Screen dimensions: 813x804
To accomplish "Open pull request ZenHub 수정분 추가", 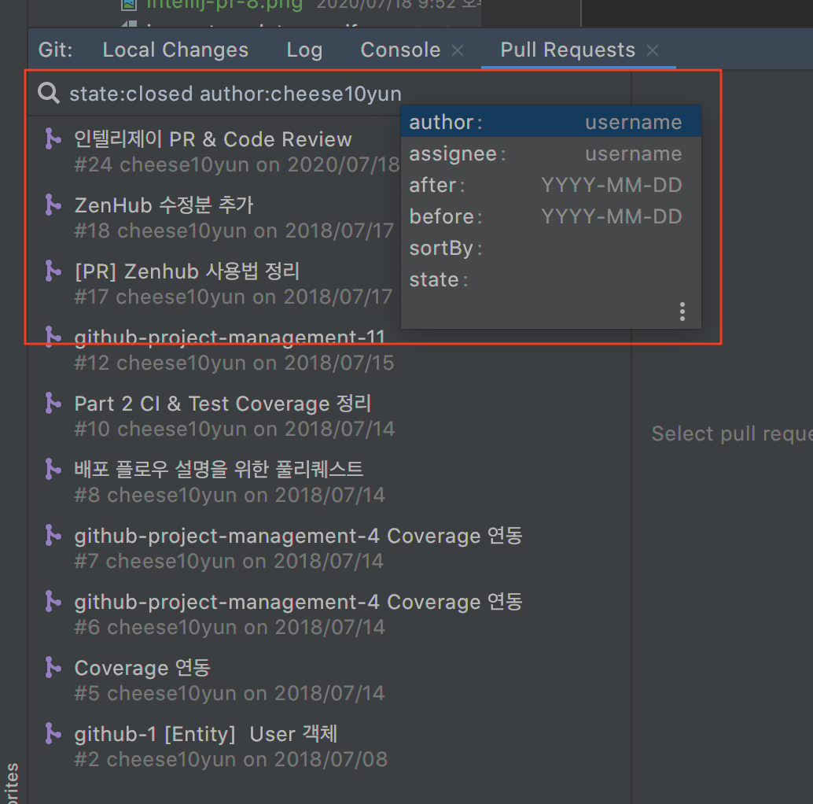I will tap(164, 205).
